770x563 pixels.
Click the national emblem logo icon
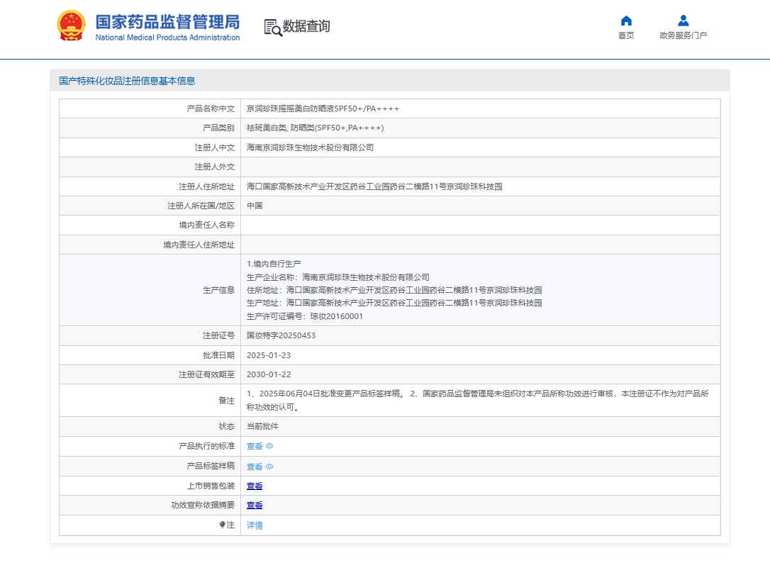click(71, 26)
